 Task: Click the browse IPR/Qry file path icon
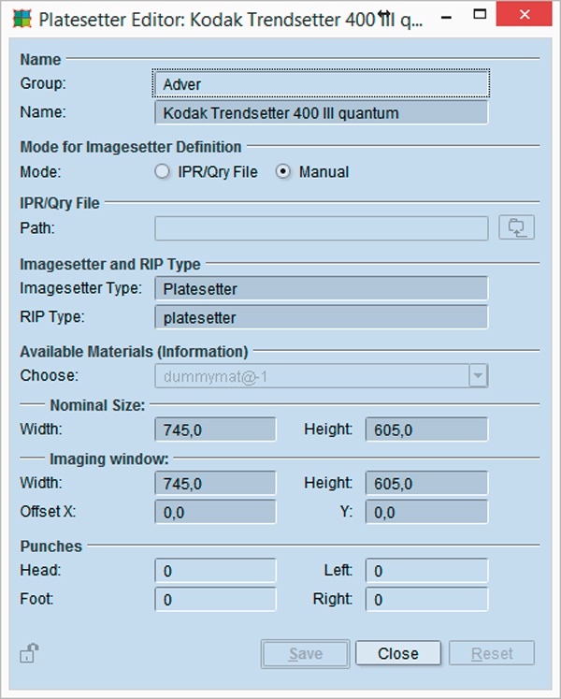[516, 227]
